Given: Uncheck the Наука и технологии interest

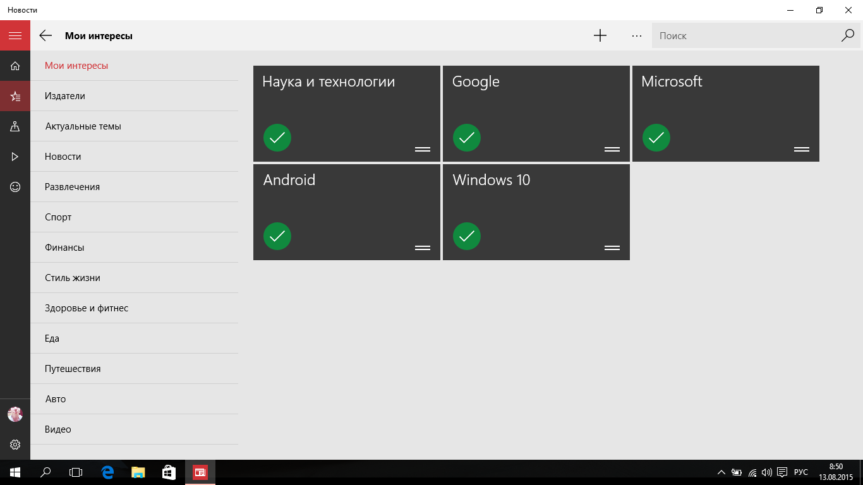Looking at the screenshot, I should click(x=277, y=138).
